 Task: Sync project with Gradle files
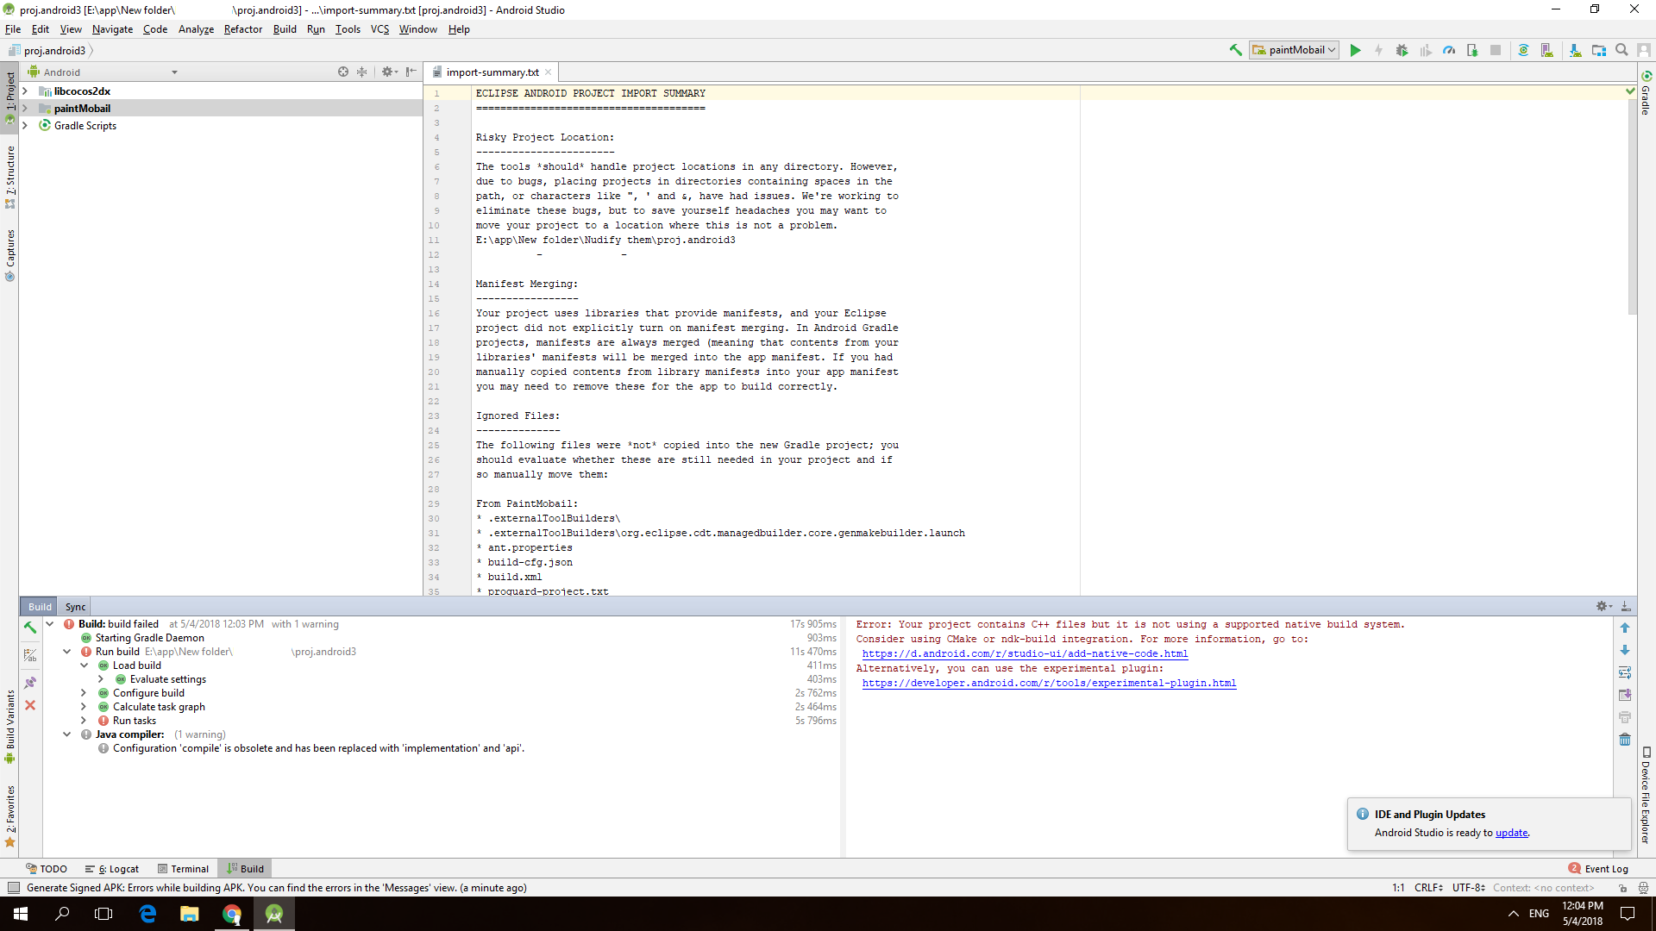1523,50
